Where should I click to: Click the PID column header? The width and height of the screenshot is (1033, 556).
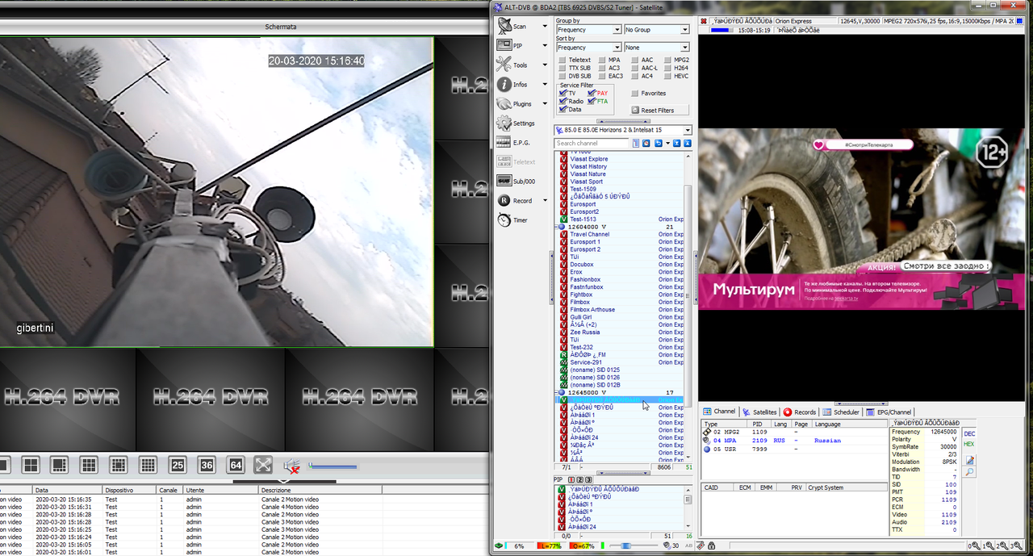point(760,424)
